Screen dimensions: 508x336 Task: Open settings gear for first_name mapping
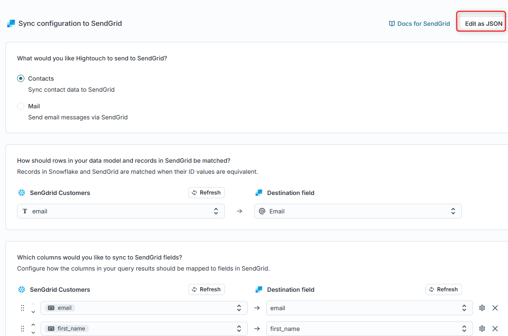[x=482, y=329]
